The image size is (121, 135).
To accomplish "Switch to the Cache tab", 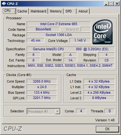I will tap(22, 11).
